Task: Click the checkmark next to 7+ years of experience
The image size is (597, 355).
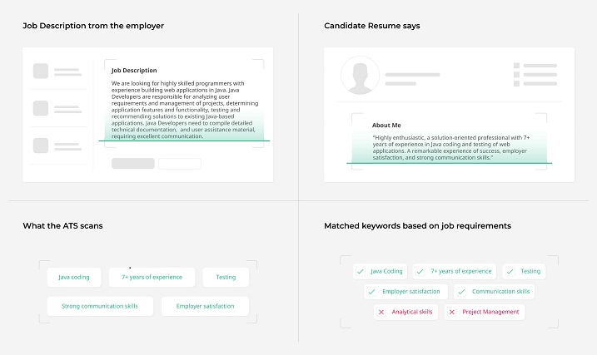Action: [x=420, y=271]
